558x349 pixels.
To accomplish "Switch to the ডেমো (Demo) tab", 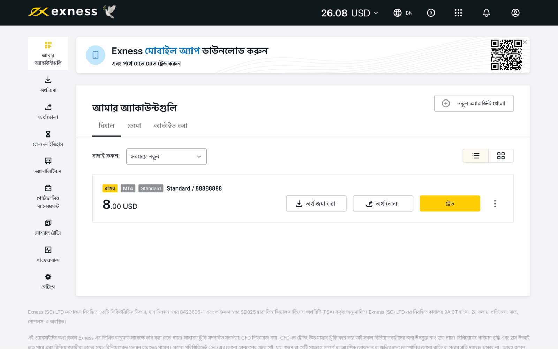I will click(x=134, y=126).
